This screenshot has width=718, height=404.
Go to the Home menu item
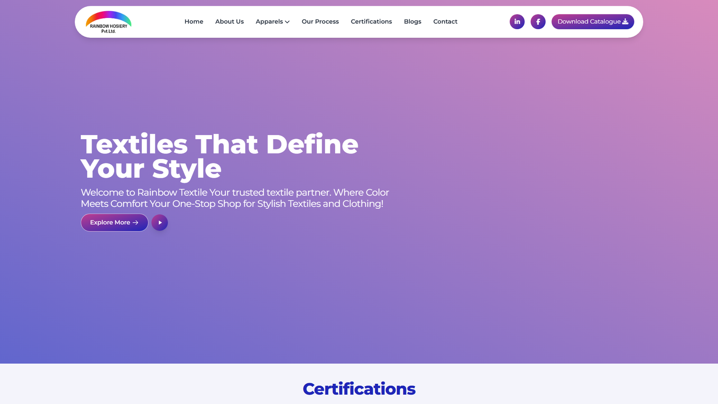pyautogui.click(x=194, y=22)
